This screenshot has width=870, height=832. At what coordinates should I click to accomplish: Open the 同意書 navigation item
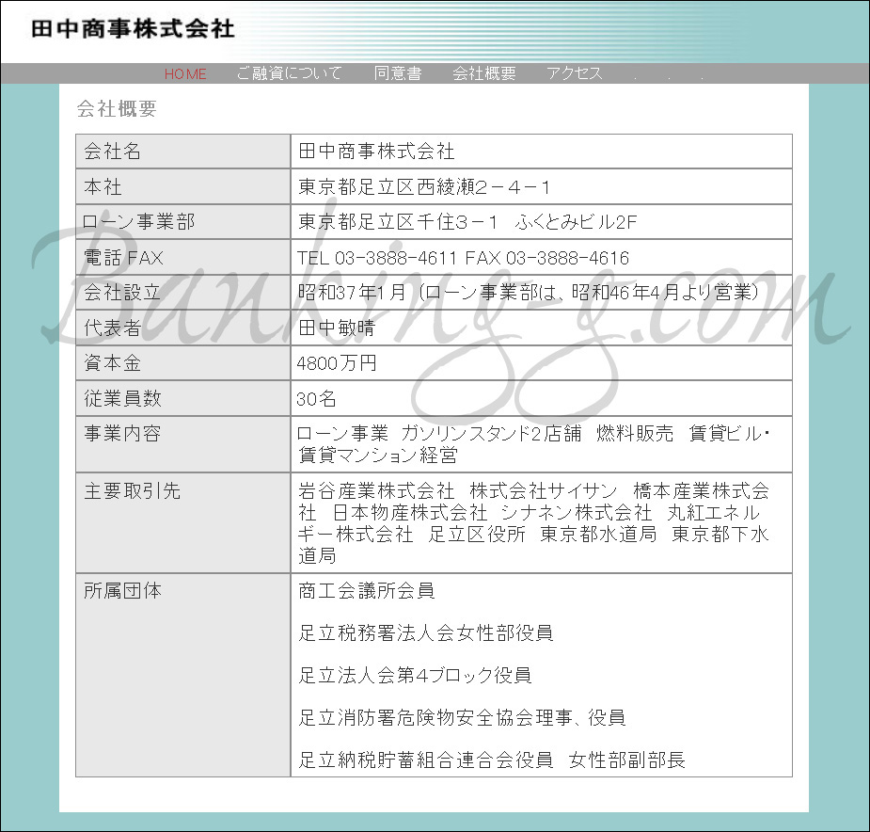(398, 73)
